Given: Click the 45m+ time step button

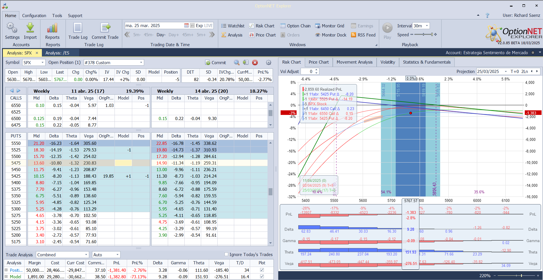Looking at the screenshot, I should click(x=188, y=35).
